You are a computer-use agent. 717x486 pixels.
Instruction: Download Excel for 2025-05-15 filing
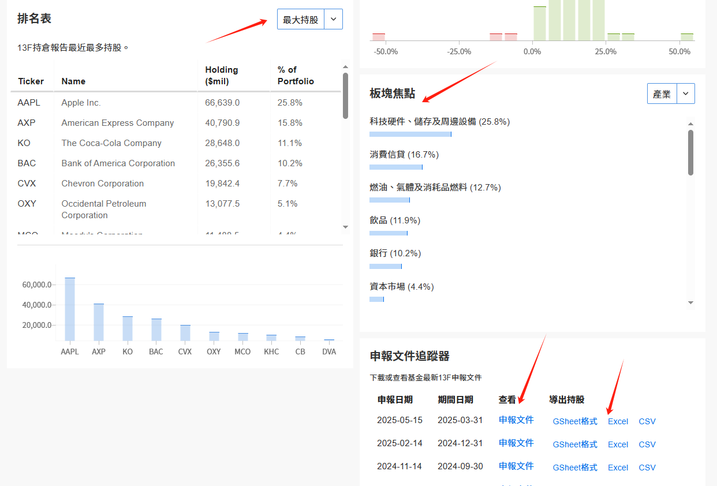coord(618,421)
